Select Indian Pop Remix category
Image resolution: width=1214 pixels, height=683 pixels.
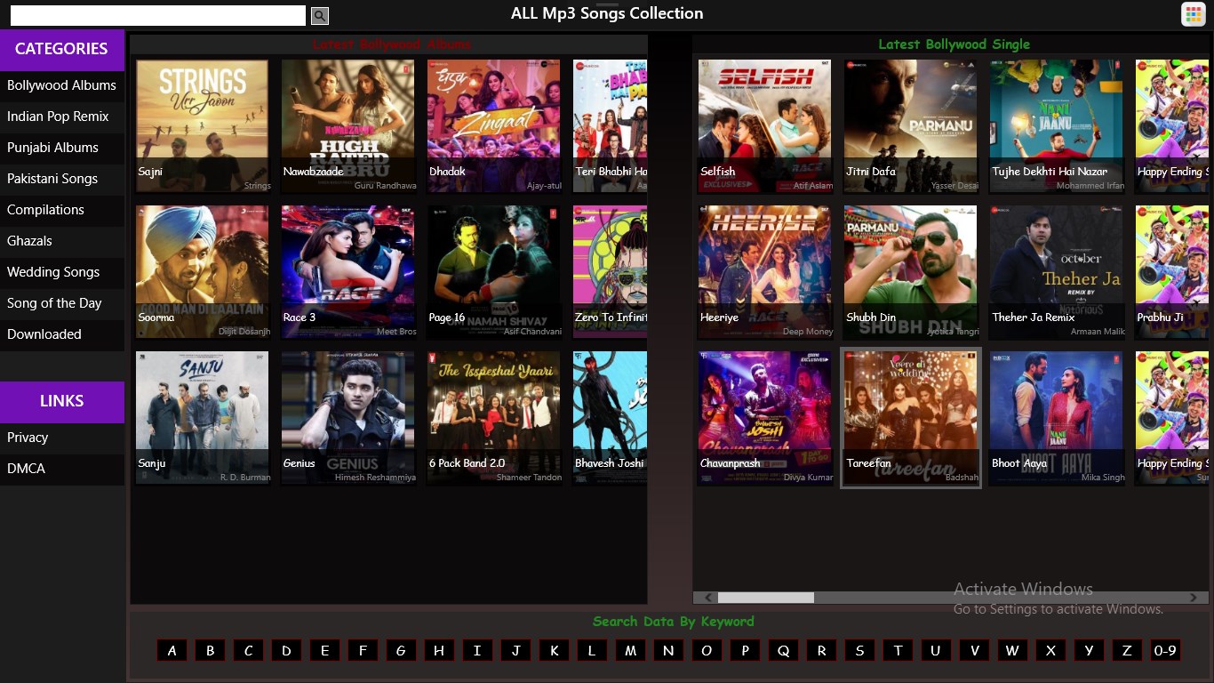(62, 117)
